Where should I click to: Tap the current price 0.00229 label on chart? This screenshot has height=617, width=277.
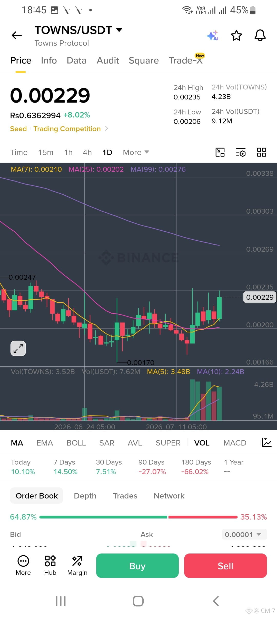[x=260, y=297]
